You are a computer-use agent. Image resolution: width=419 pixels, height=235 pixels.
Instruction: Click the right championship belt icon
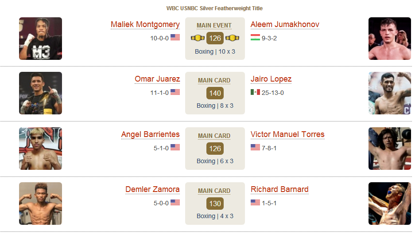[232, 38]
